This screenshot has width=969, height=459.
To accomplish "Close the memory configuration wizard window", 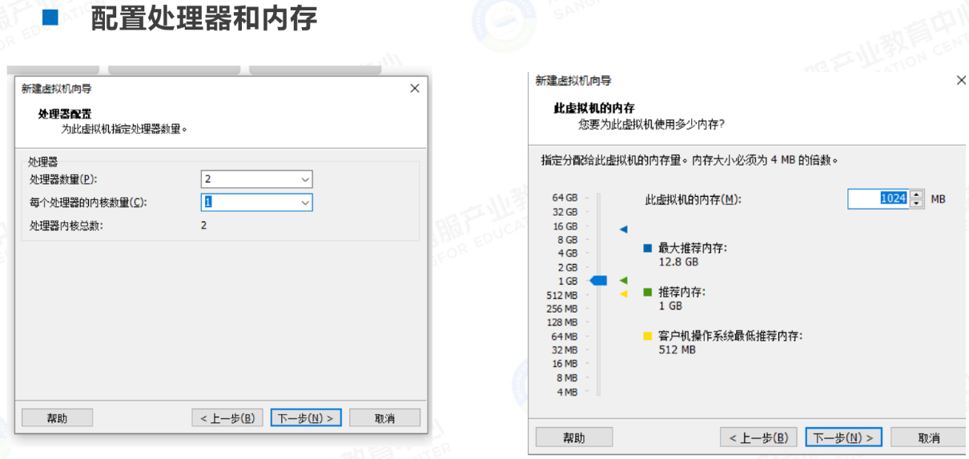I will tap(961, 81).
